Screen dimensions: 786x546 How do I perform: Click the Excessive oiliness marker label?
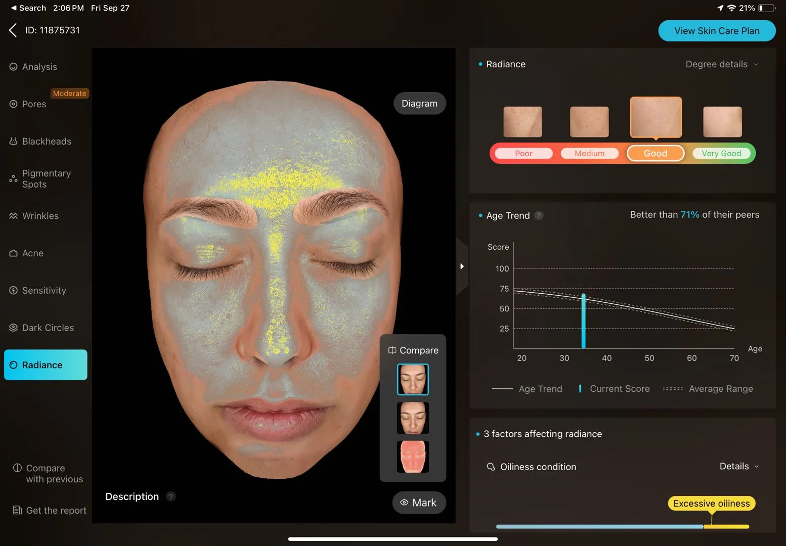point(711,504)
